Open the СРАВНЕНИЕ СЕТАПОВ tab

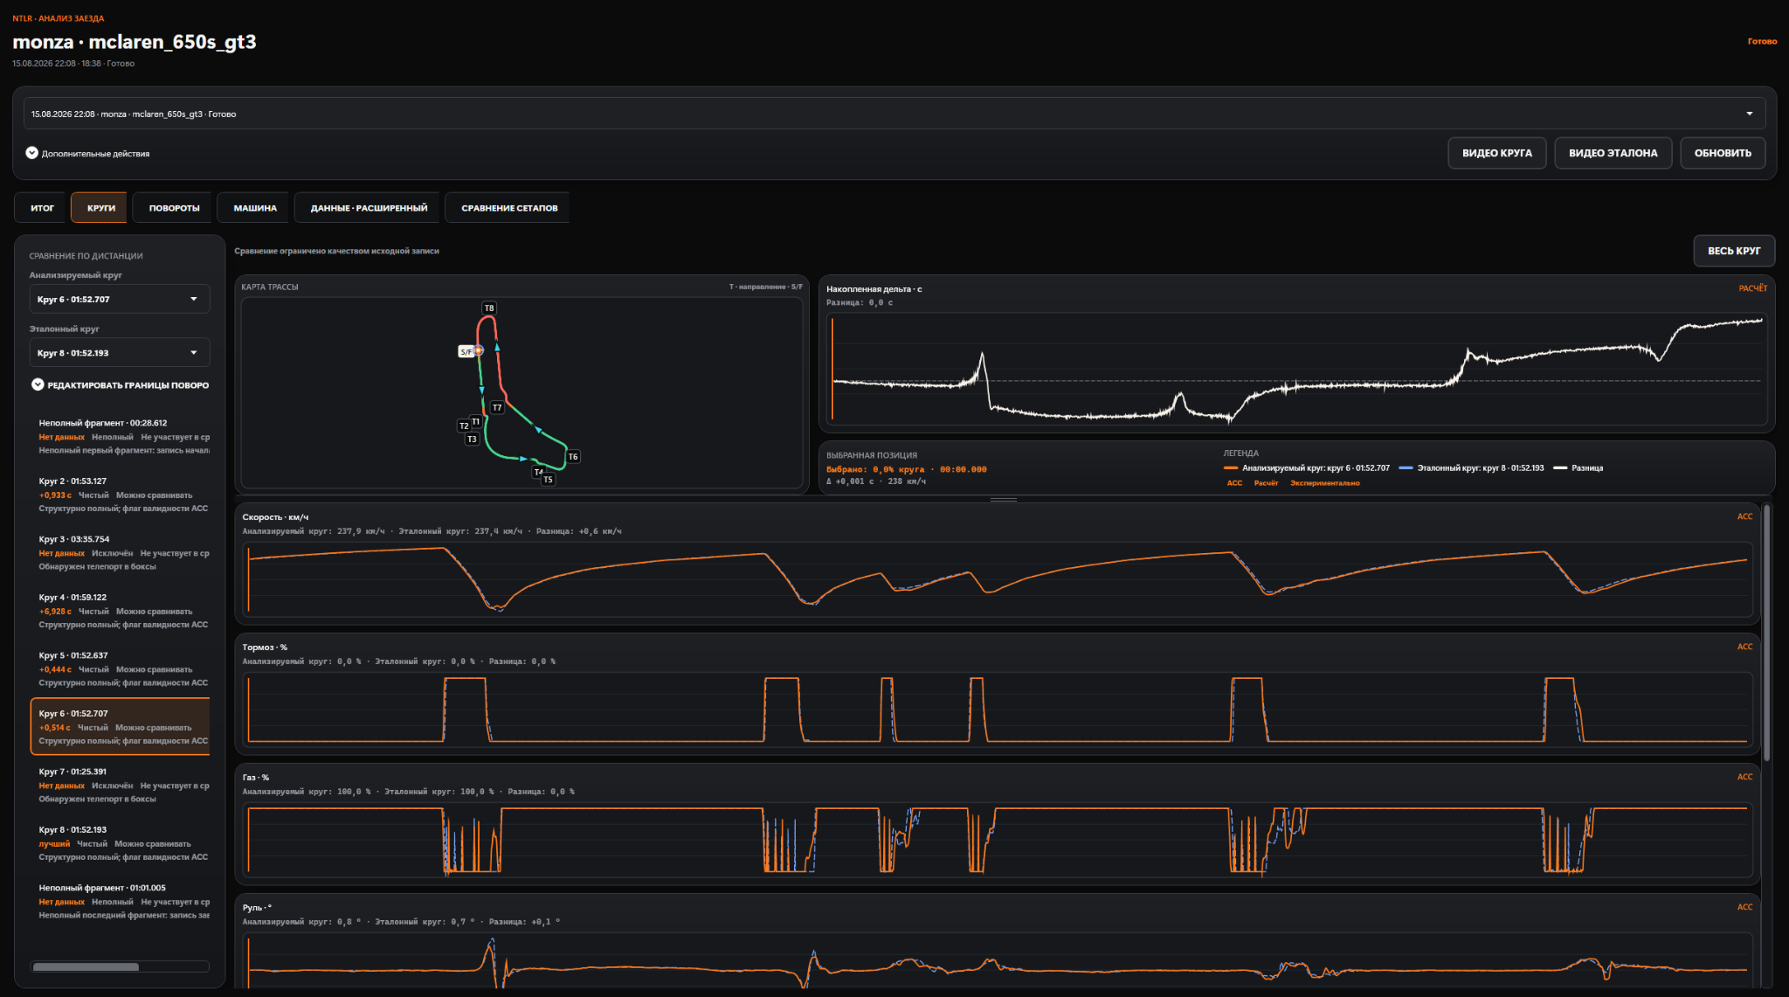tap(509, 208)
